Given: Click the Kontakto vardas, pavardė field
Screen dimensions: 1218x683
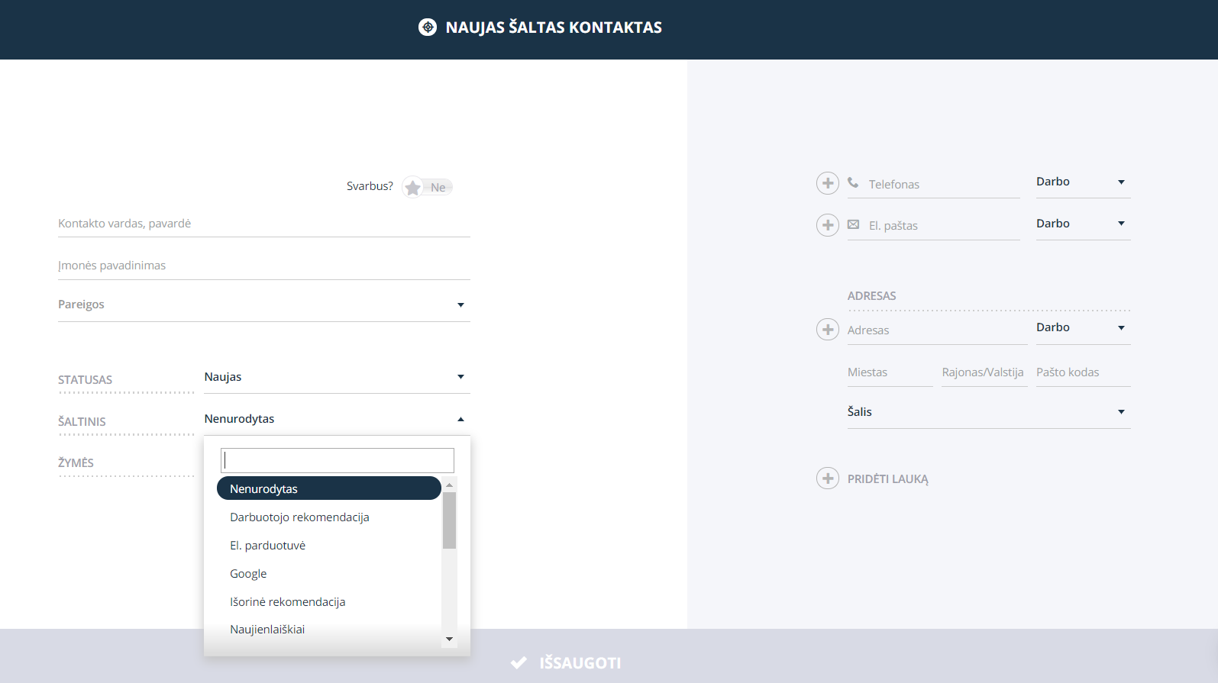Looking at the screenshot, I should pyautogui.click(x=264, y=224).
